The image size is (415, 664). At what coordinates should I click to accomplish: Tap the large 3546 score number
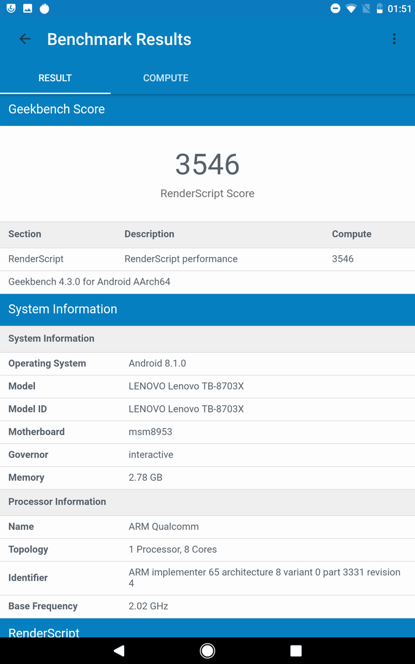tap(208, 164)
